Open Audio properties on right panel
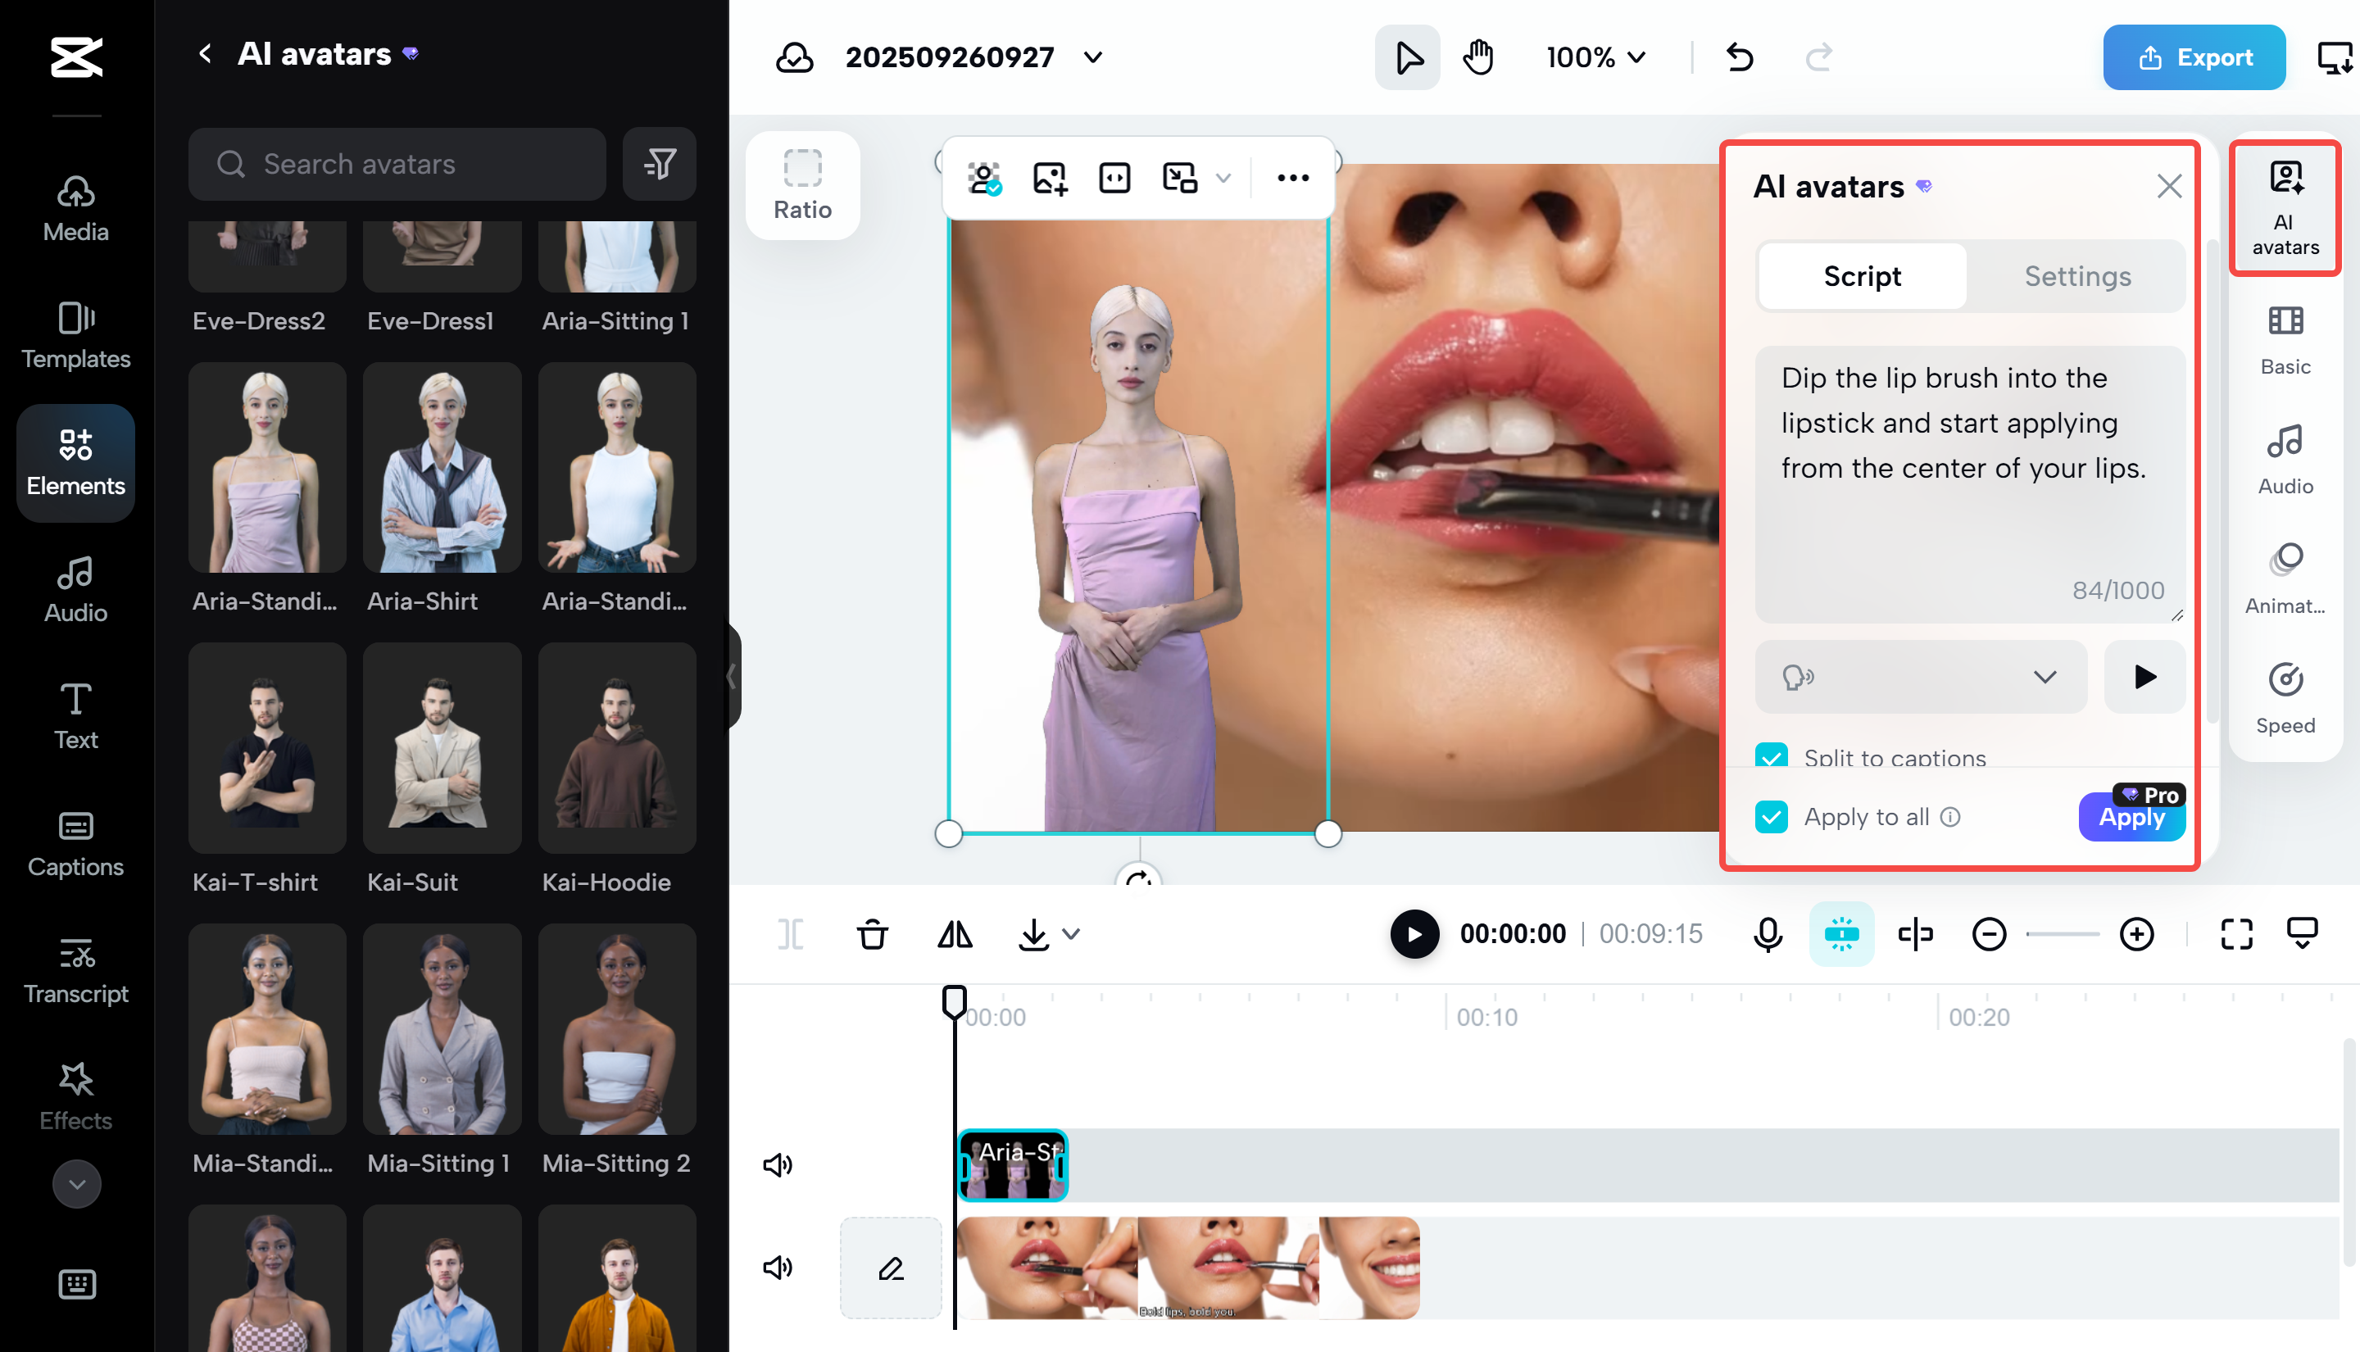Screen dimensions: 2360x1352 [x=2285, y=460]
